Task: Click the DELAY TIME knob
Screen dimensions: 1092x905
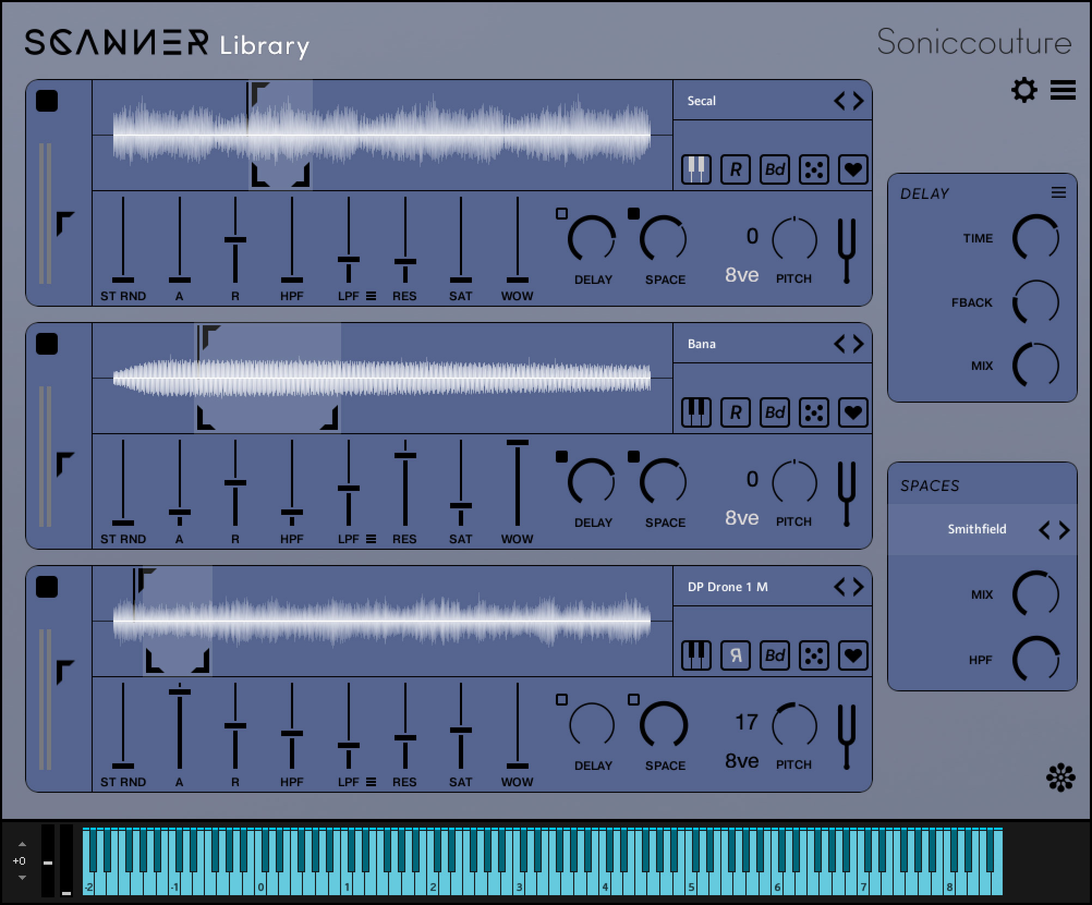Action: (x=1035, y=238)
